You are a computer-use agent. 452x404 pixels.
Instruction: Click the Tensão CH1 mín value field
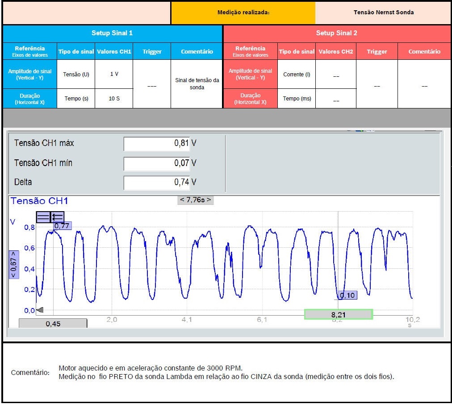(156, 163)
